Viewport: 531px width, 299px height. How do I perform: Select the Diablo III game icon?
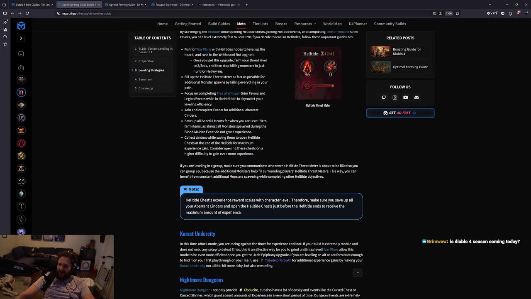pos(21,130)
